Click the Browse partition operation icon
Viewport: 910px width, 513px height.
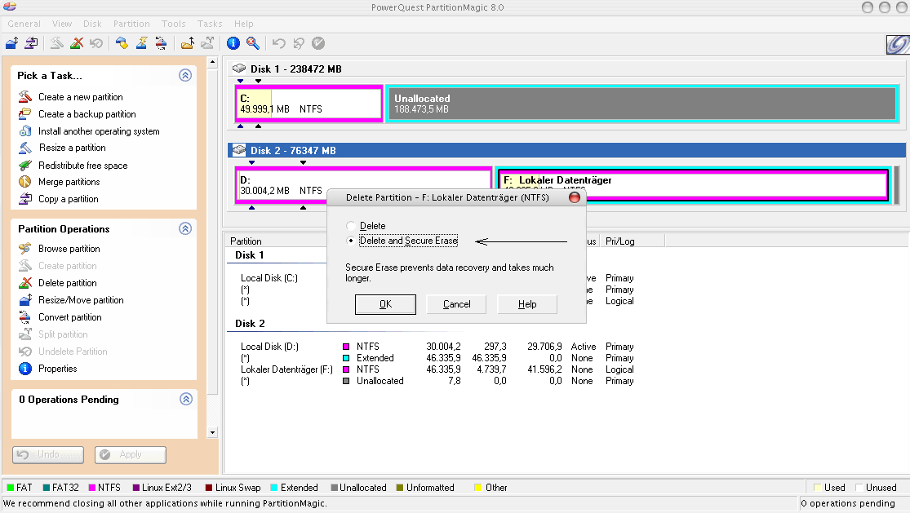[25, 249]
